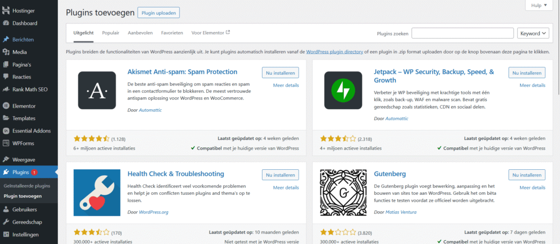
Task: Click the Gereedschap wrench icon
Action: tap(6, 222)
